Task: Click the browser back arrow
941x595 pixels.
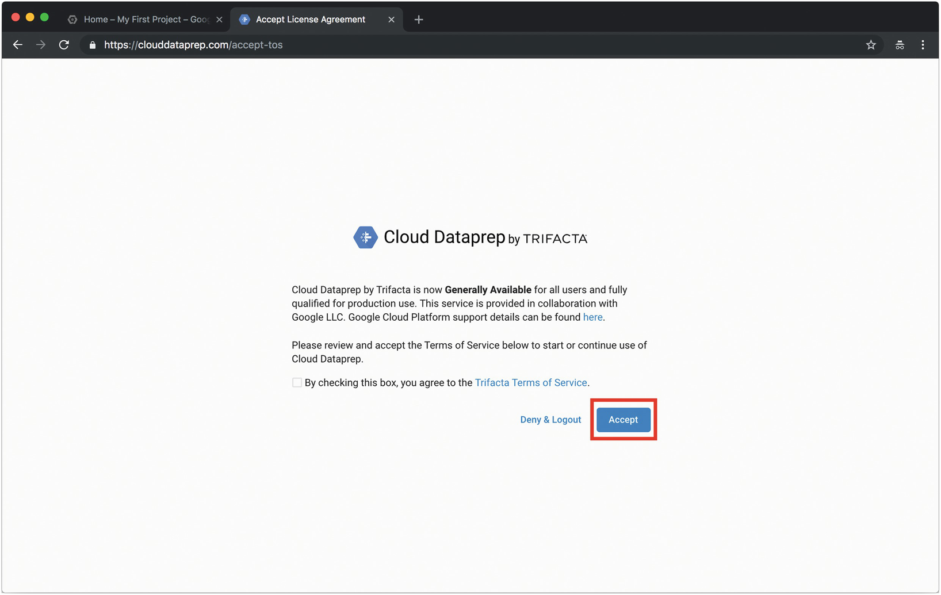Action: point(18,45)
